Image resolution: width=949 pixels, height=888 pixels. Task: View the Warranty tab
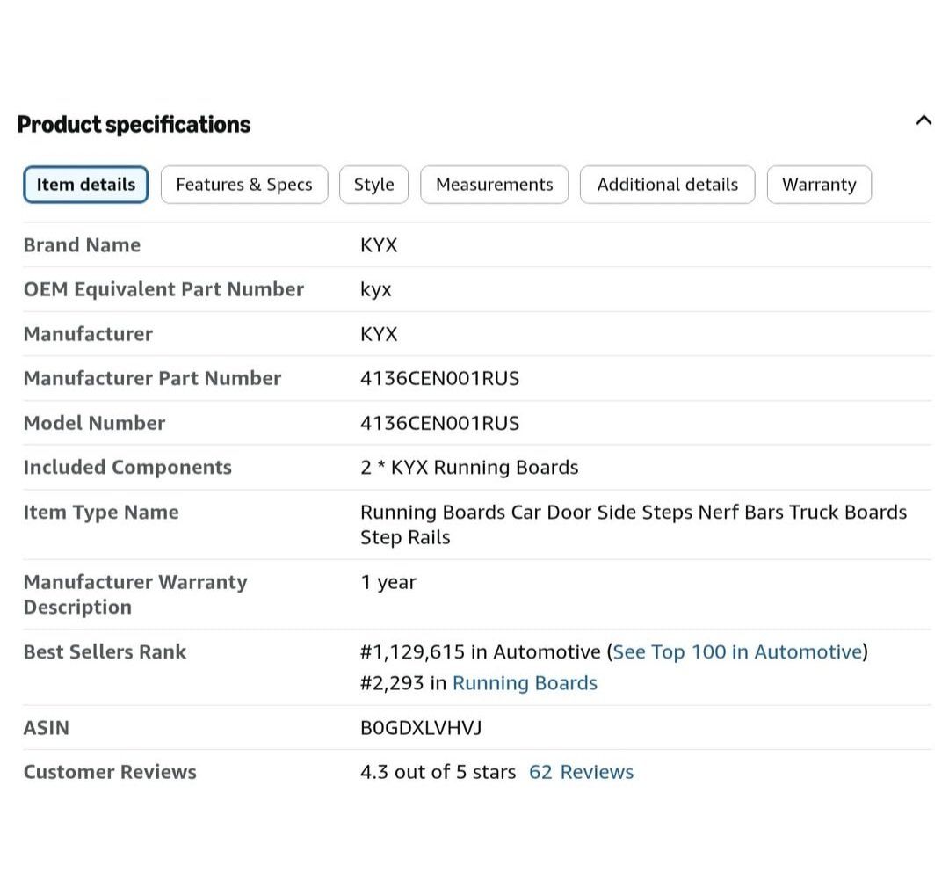(x=819, y=184)
